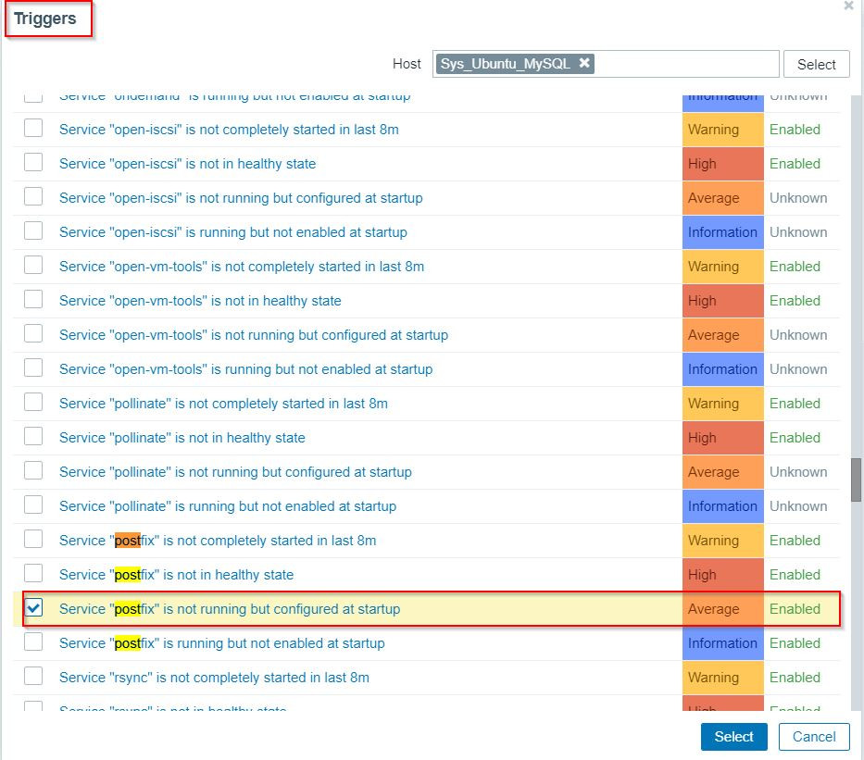This screenshot has height=760, width=864.
Task: Check the open-iscsi not in healthy state box
Action: [33, 163]
